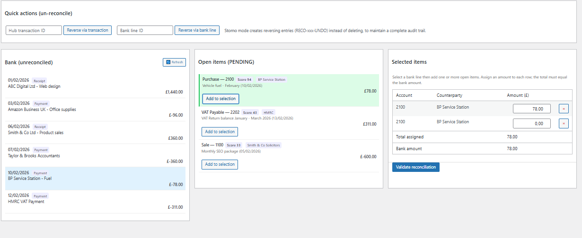
Task: Select ABC Digital Ltd - Web design bank line
Action: (95, 86)
